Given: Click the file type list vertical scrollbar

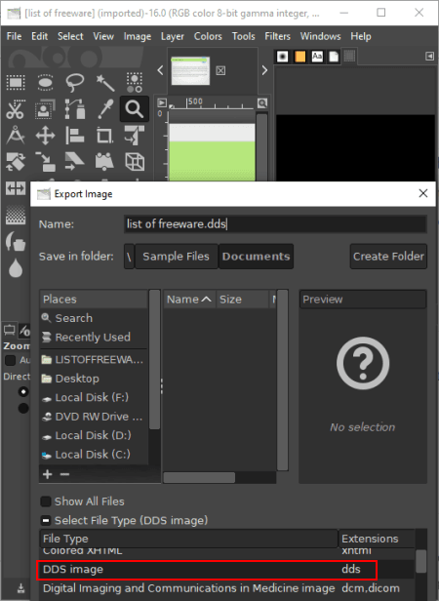Looking at the screenshot, I should (421, 564).
